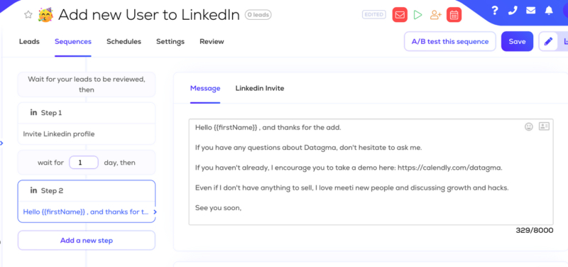Click the orange add user icon
This screenshot has width=568, height=267.
(x=436, y=15)
